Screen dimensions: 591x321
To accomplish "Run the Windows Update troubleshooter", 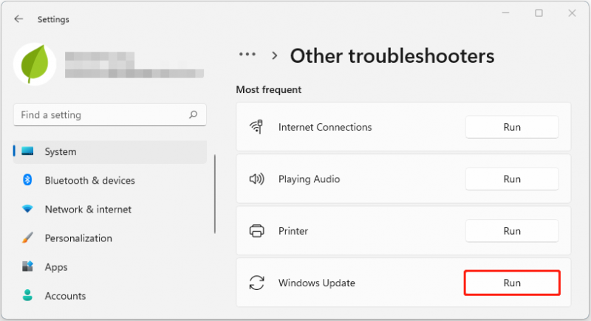I will 512,283.
